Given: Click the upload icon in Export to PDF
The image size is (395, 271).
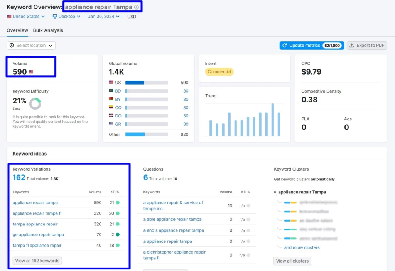Looking at the screenshot, I should point(352,46).
